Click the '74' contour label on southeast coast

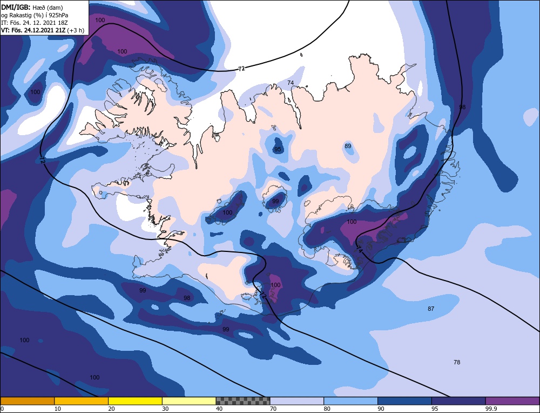pyautogui.click(x=359, y=249)
